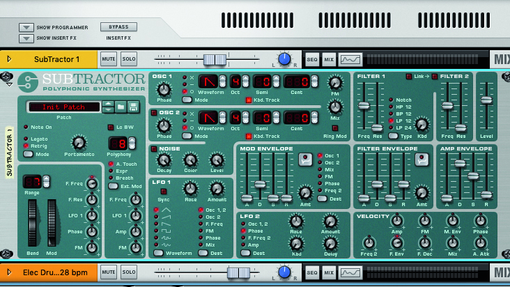
Task: Click the Mod Envelope Dest selector button
Action: [322, 199]
